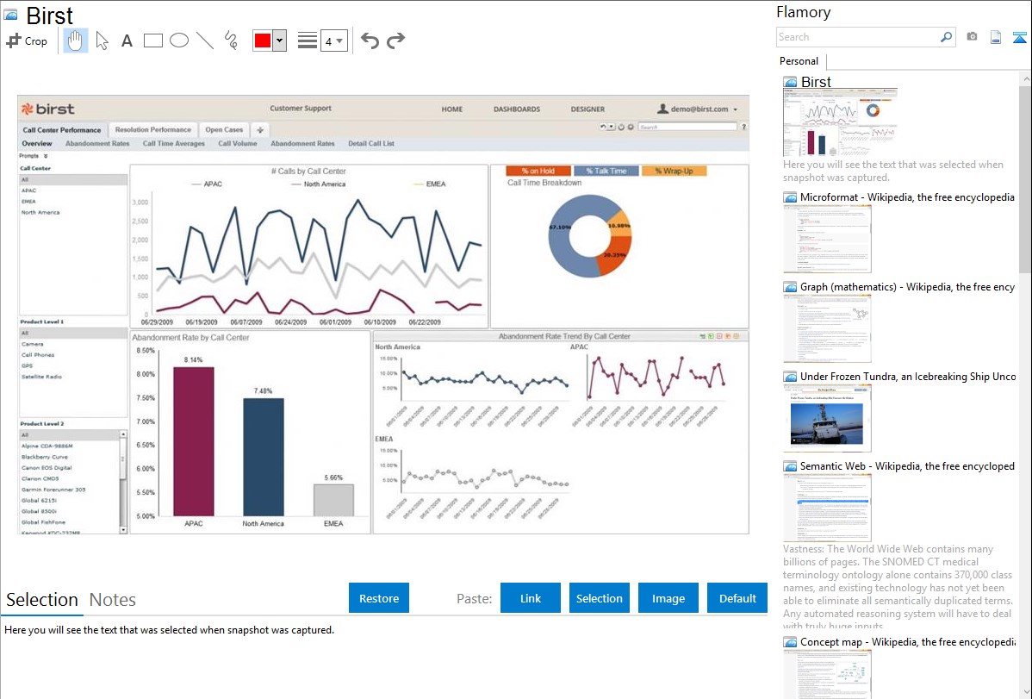
Task: Click the Restore button
Action: pyautogui.click(x=379, y=598)
